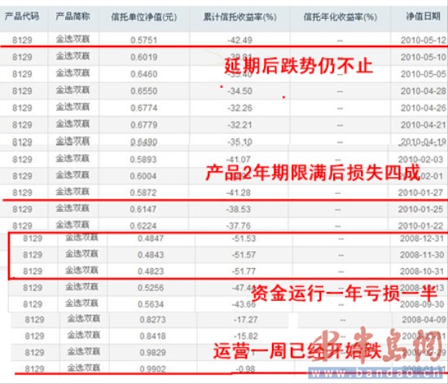Image resolution: width=448 pixels, height=384 pixels.
Task: Select the return cell -0.98
Action: [x=246, y=369]
